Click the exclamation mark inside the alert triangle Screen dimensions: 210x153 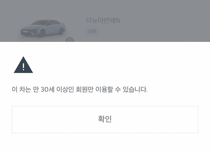click(x=23, y=67)
